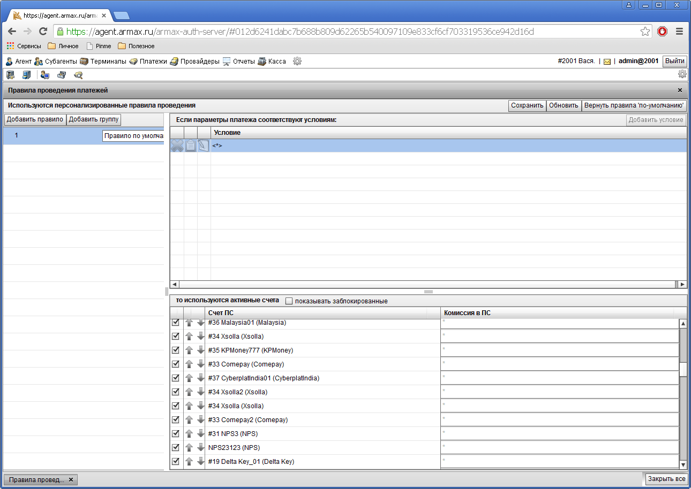Click Закрыть все button
Image resolution: width=691 pixels, height=489 pixels.
point(666,479)
